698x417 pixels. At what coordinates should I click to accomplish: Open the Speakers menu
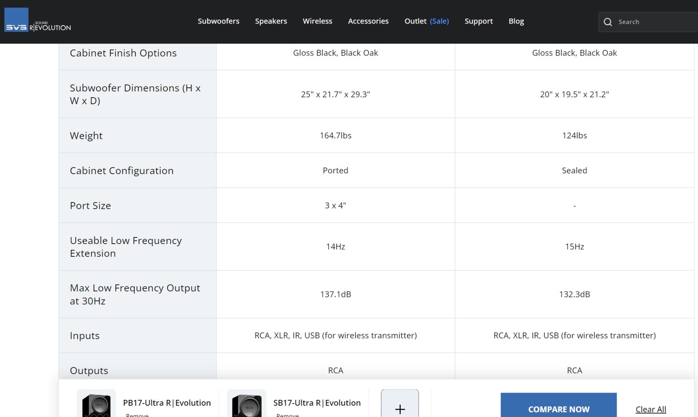pos(271,21)
